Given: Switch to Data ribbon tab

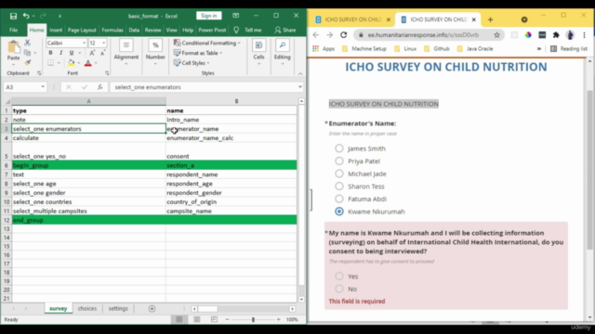Looking at the screenshot, I should pyautogui.click(x=134, y=30).
